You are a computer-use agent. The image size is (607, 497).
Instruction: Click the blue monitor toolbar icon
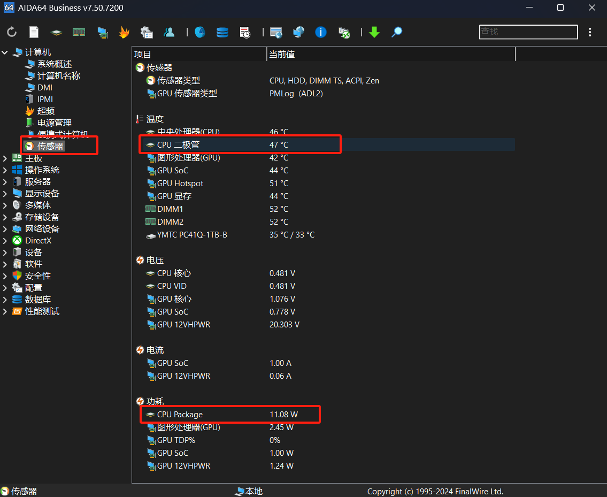[102, 32]
